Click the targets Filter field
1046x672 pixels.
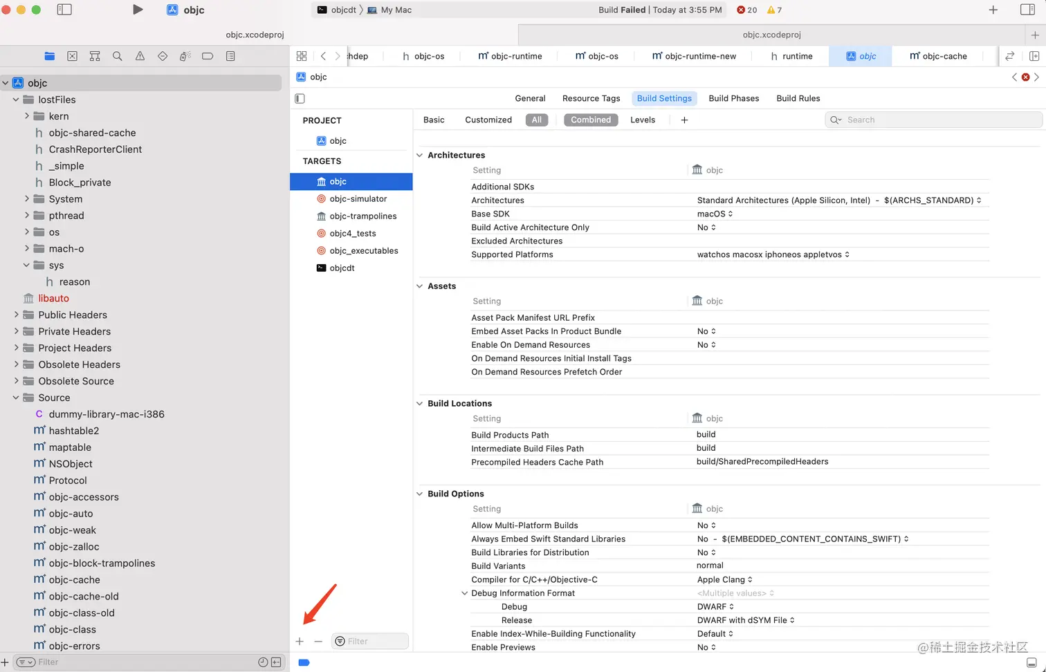coord(370,642)
